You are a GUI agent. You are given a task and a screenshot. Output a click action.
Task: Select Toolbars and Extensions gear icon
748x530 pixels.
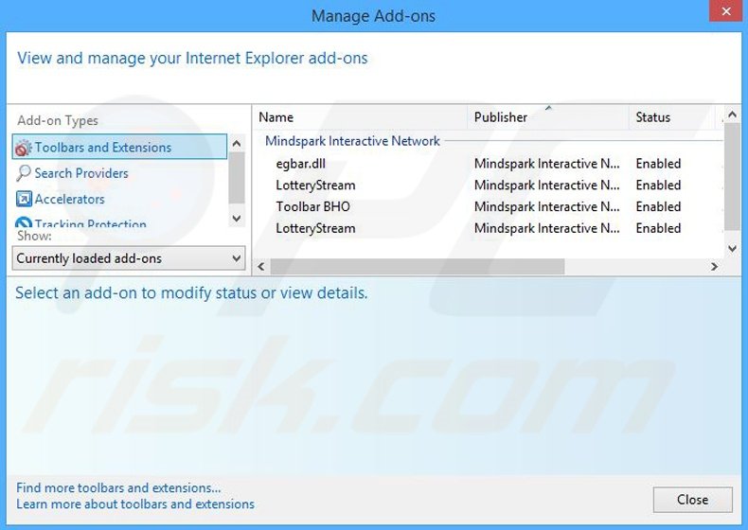click(24, 148)
